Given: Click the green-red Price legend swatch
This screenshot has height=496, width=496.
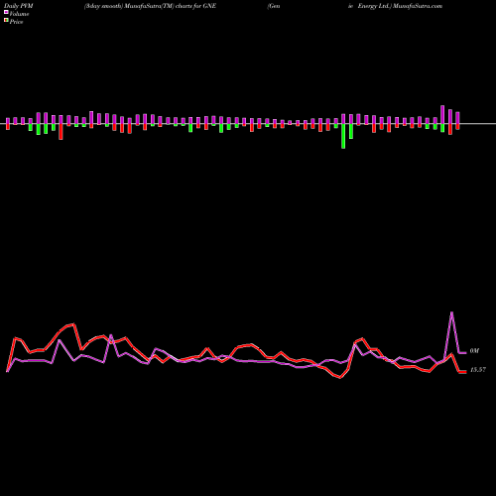Looking at the screenshot, I should [6, 21].
